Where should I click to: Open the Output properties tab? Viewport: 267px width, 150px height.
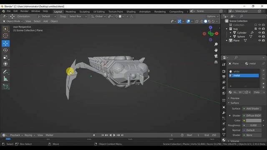point(224,77)
